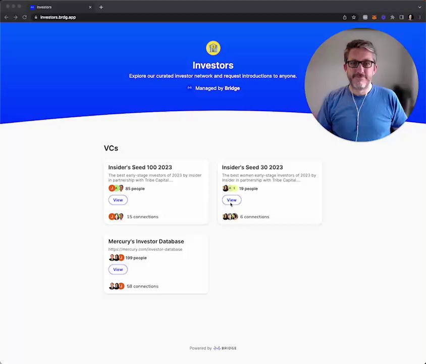
Task: View the Insider's Seed 30 2023 list
Action: [x=232, y=200]
